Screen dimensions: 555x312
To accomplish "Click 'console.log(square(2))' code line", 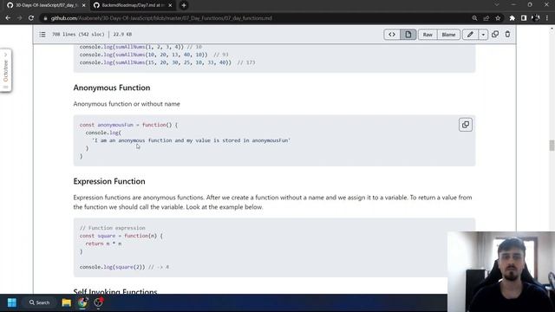I will [x=112, y=267].
